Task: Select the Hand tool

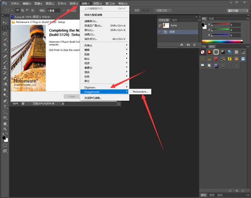Action: pyautogui.click(x=5, y=123)
